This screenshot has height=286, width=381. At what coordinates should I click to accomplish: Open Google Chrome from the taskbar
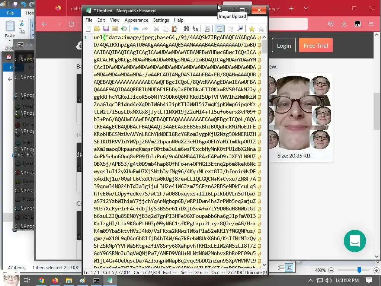[41, 281]
